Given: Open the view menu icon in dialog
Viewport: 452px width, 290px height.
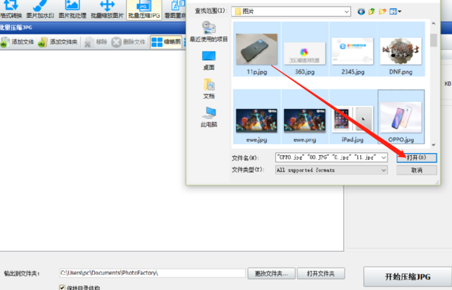Looking at the screenshot, I should pyautogui.click(x=395, y=12).
